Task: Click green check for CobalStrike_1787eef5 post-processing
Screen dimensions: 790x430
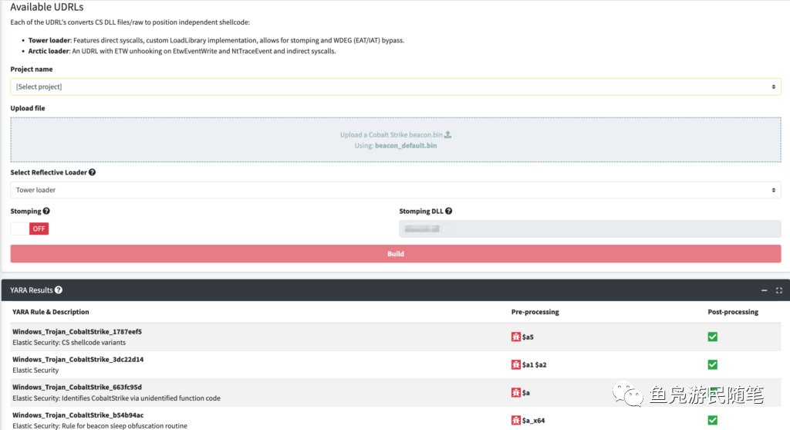Action: (712, 337)
